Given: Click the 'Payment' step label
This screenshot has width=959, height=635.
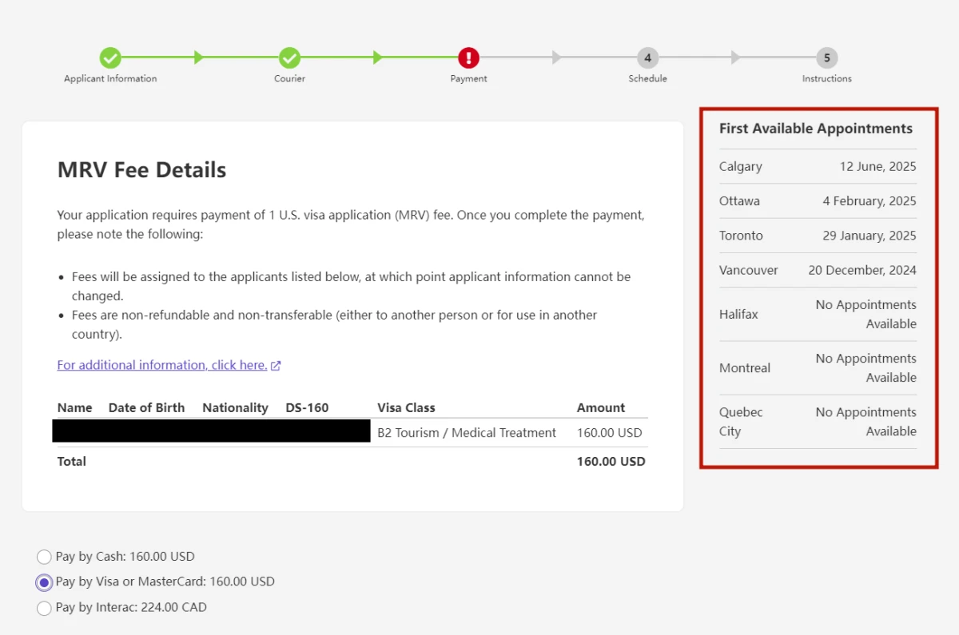Looking at the screenshot, I should [468, 78].
